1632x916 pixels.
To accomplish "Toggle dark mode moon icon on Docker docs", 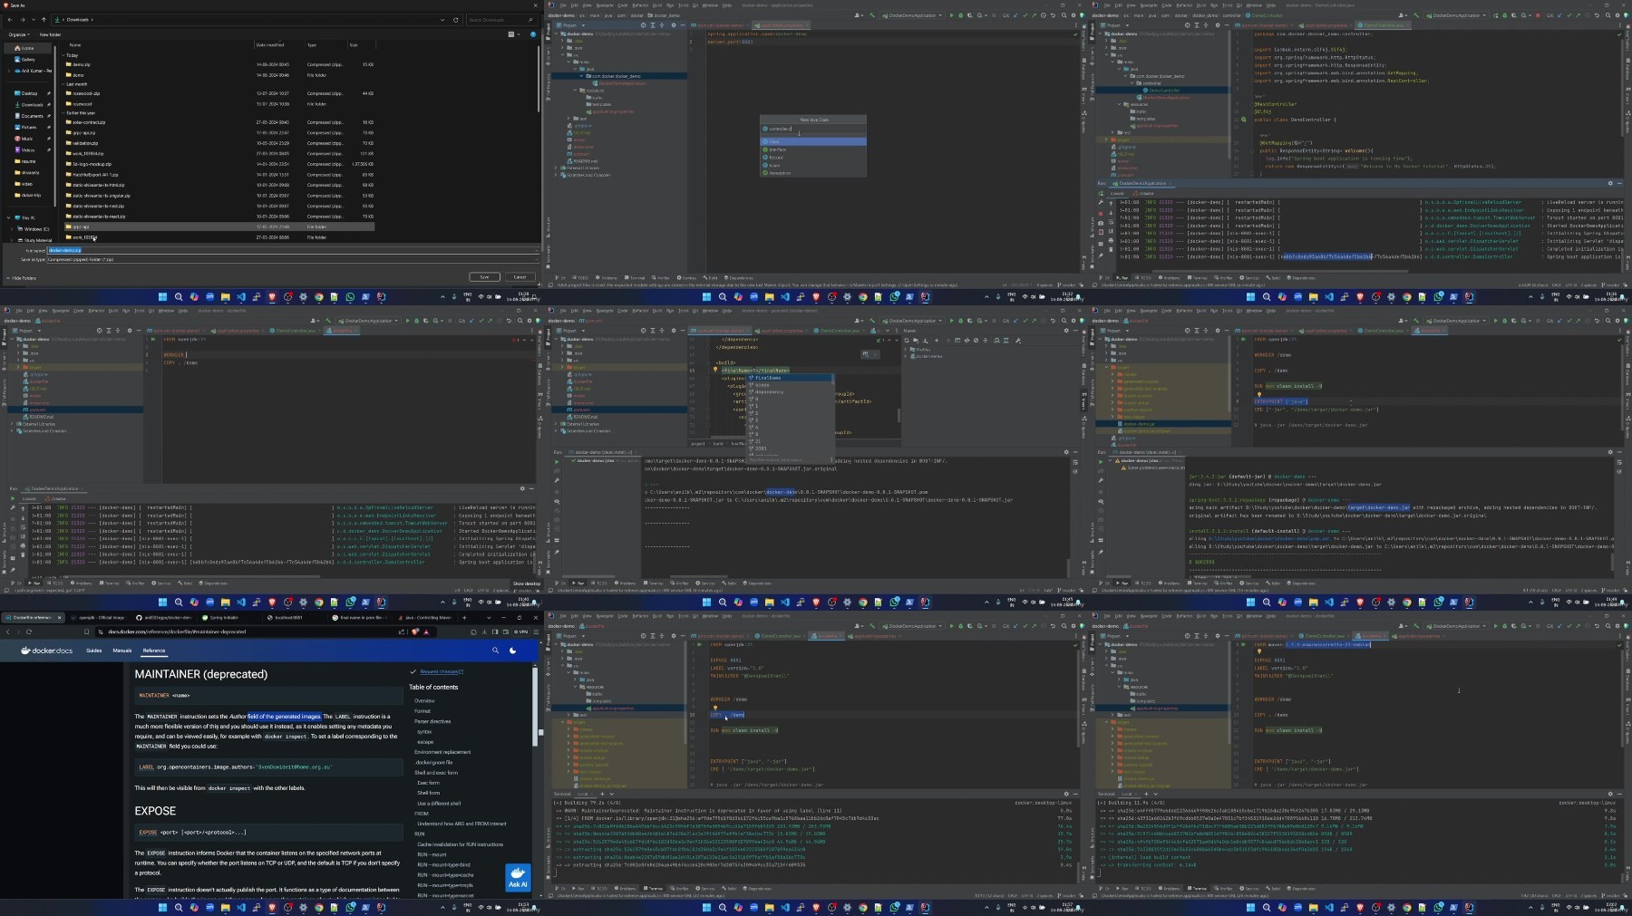I will (512, 651).
